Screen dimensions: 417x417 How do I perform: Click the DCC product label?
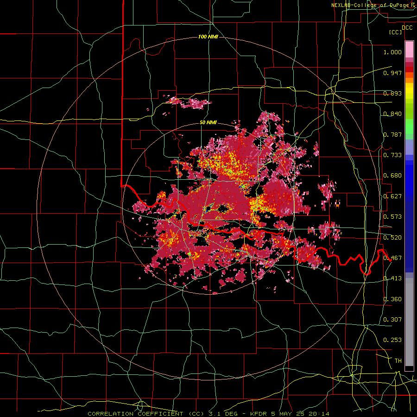tap(407, 28)
